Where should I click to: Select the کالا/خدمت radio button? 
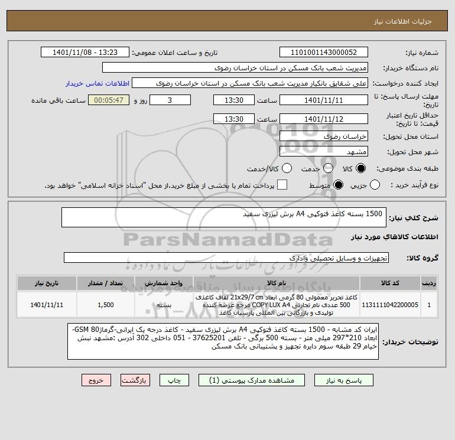(287, 168)
